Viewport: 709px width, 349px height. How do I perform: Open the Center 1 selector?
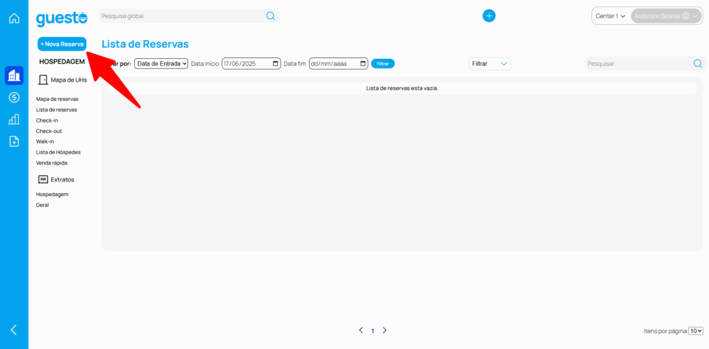(611, 16)
